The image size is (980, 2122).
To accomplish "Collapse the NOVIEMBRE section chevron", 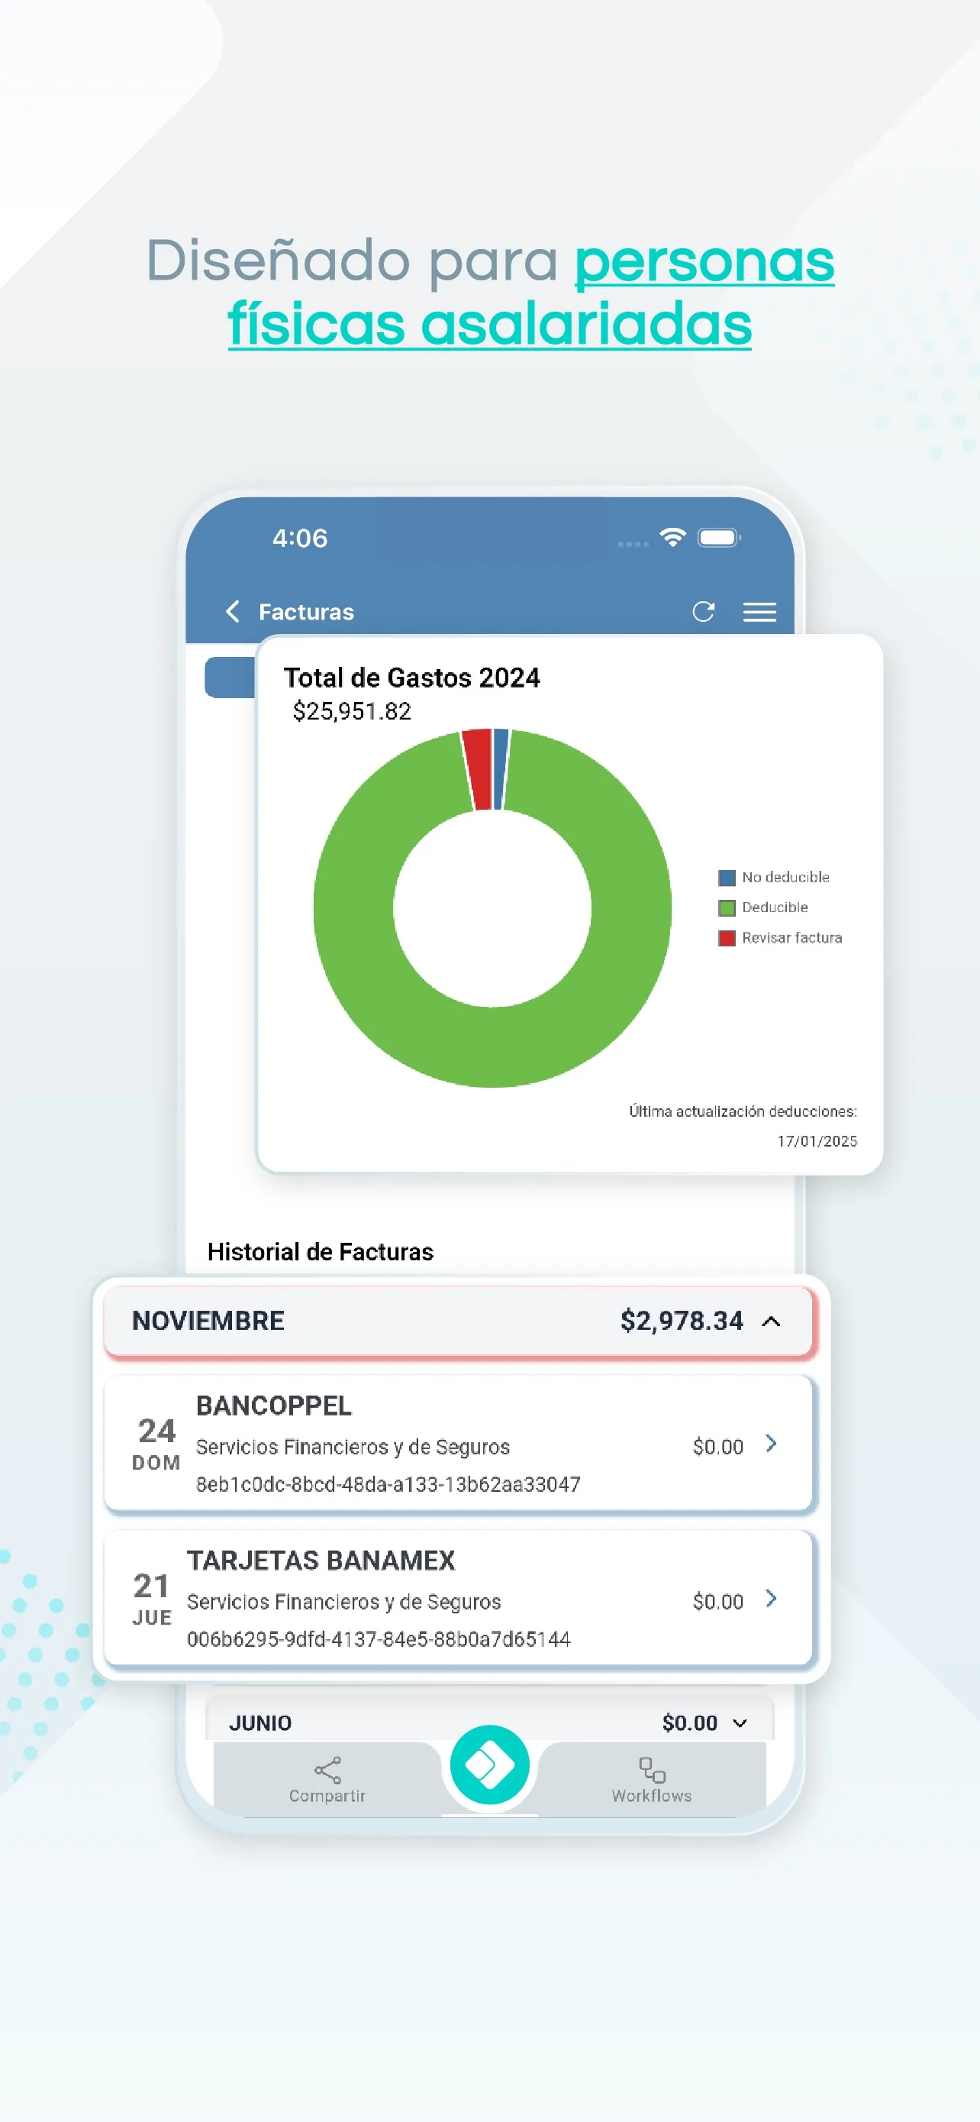I will click(x=771, y=1321).
